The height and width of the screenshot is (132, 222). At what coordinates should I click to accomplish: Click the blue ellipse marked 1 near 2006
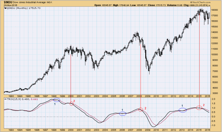coord(122,114)
